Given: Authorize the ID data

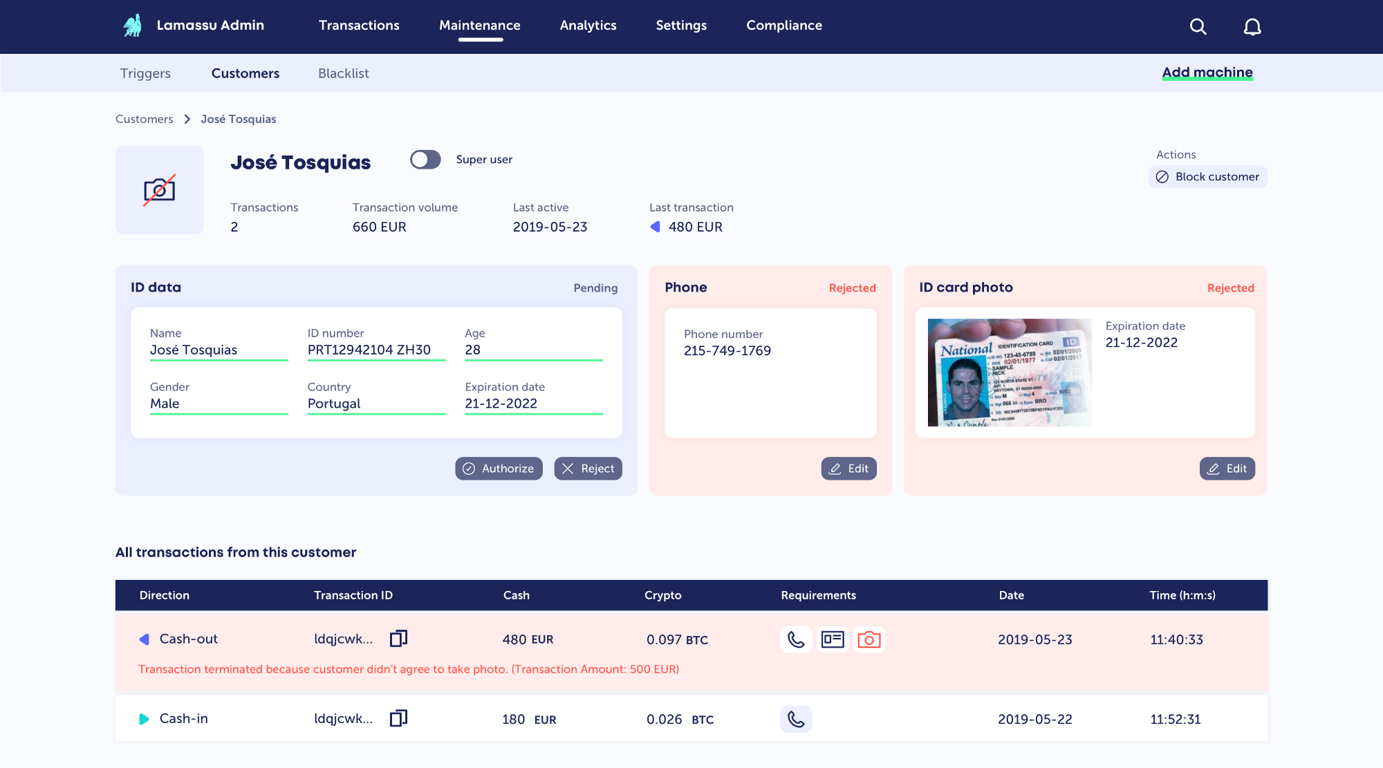Looking at the screenshot, I should click(x=499, y=469).
